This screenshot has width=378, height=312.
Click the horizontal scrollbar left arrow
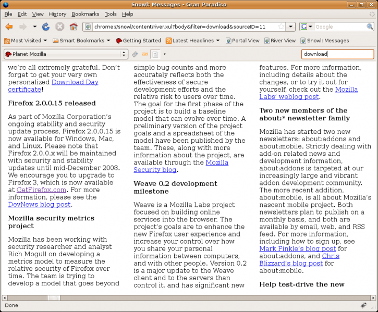(5, 298)
